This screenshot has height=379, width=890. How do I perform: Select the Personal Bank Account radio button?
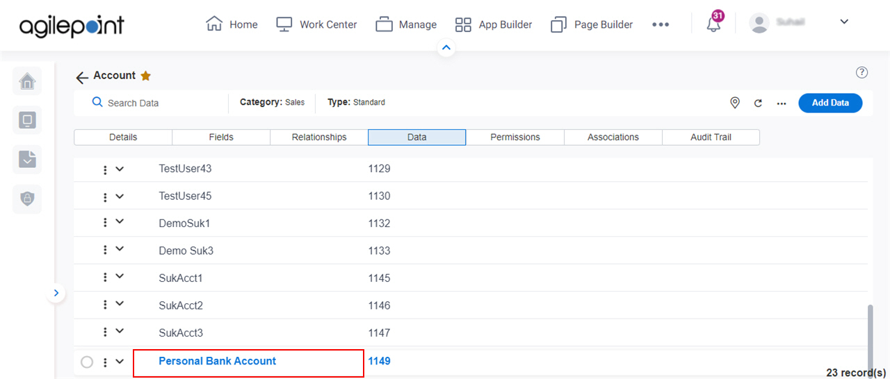pos(87,362)
